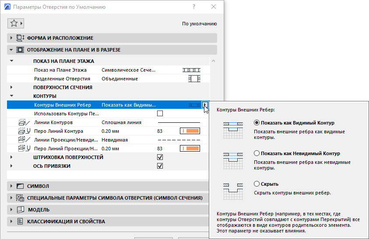This screenshot has height=239, width=369.
Task: Click the Символическое Сечение preview icon
Action: 191,70
